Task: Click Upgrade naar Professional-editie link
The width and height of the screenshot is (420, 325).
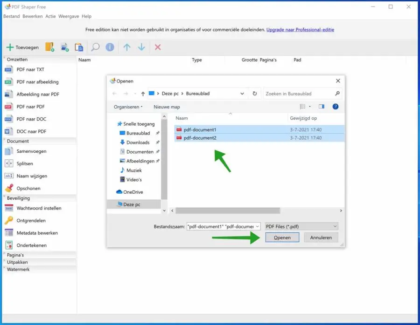Action: coord(300,30)
